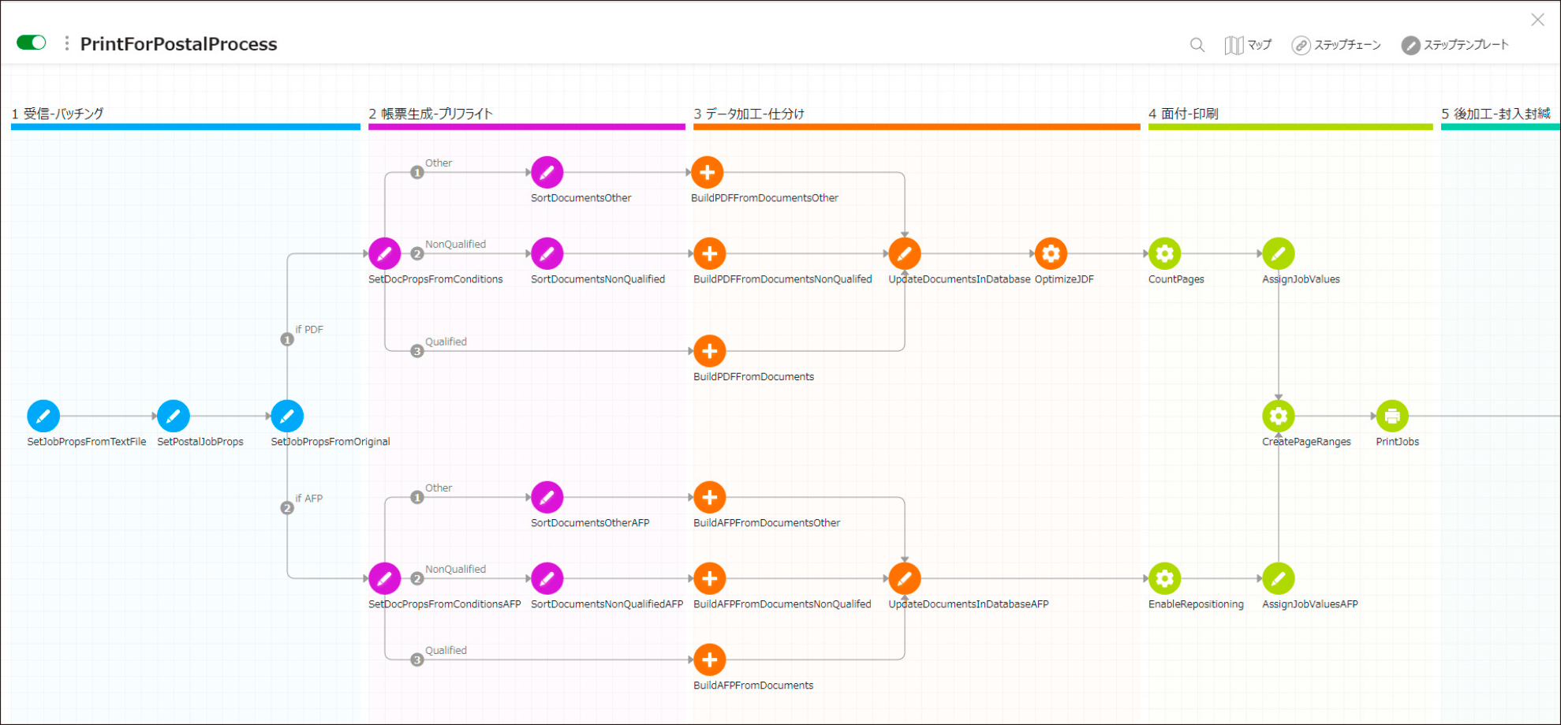Click the BuildPDFFromDocumentsOther step icon
The height and width of the screenshot is (725, 1561).
click(x=708, y=173)
